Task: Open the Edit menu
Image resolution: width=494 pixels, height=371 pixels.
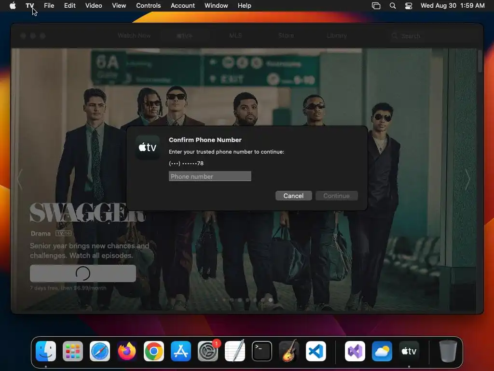Action: tap(69, 5)
